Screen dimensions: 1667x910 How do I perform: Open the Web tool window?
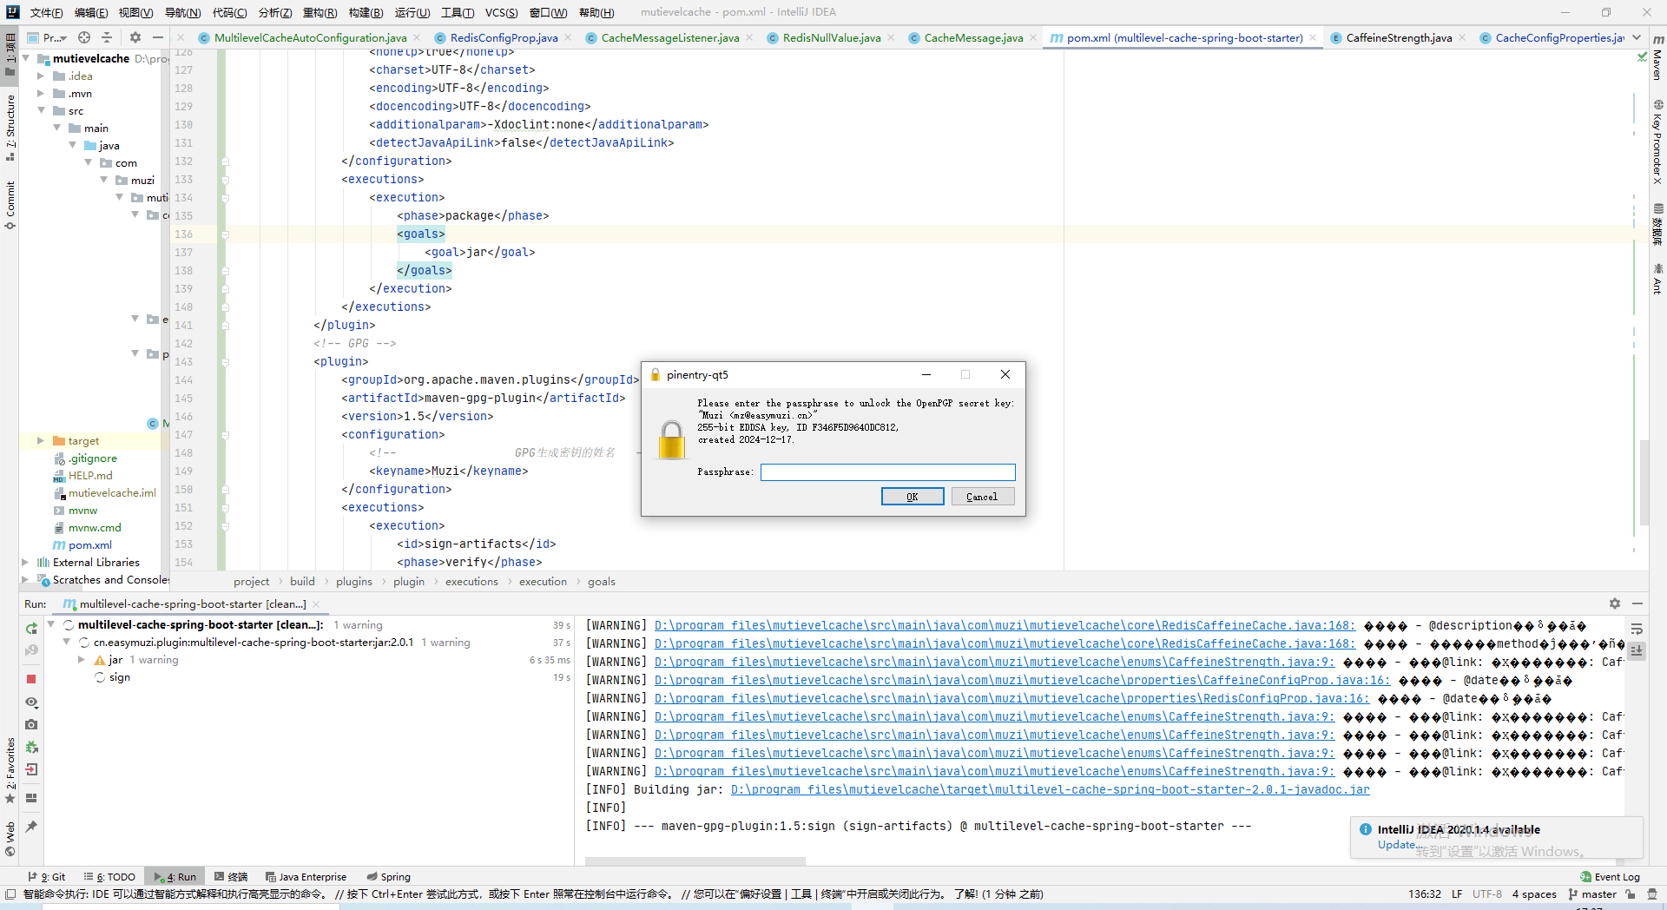click(10, 839)
